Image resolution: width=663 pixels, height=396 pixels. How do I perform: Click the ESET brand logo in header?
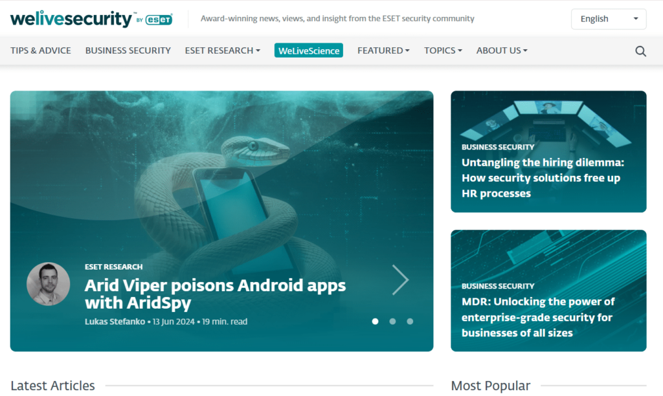pyautogui.click(x=157, y=19)
